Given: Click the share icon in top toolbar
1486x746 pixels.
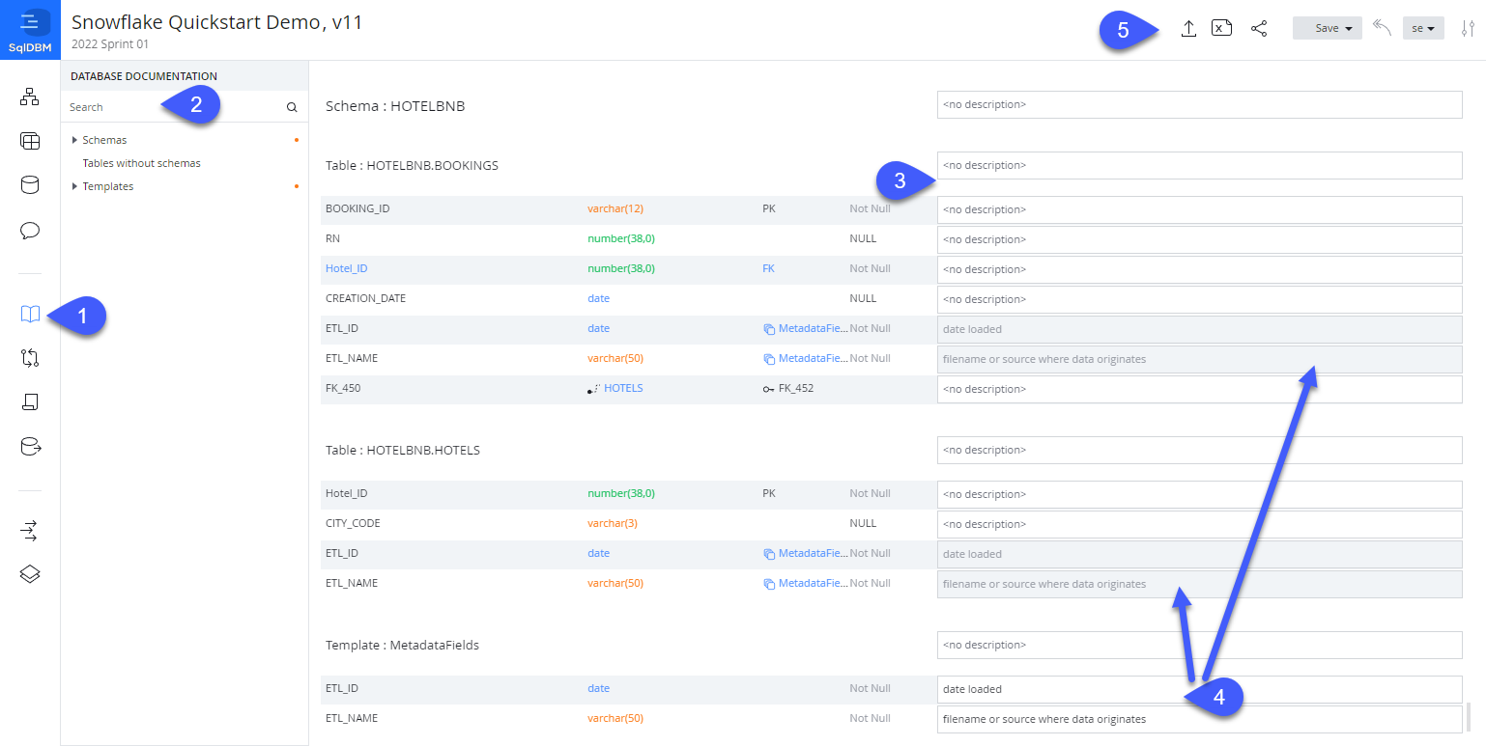Looking at the screenshot, I should click(x=1258, y=29).
